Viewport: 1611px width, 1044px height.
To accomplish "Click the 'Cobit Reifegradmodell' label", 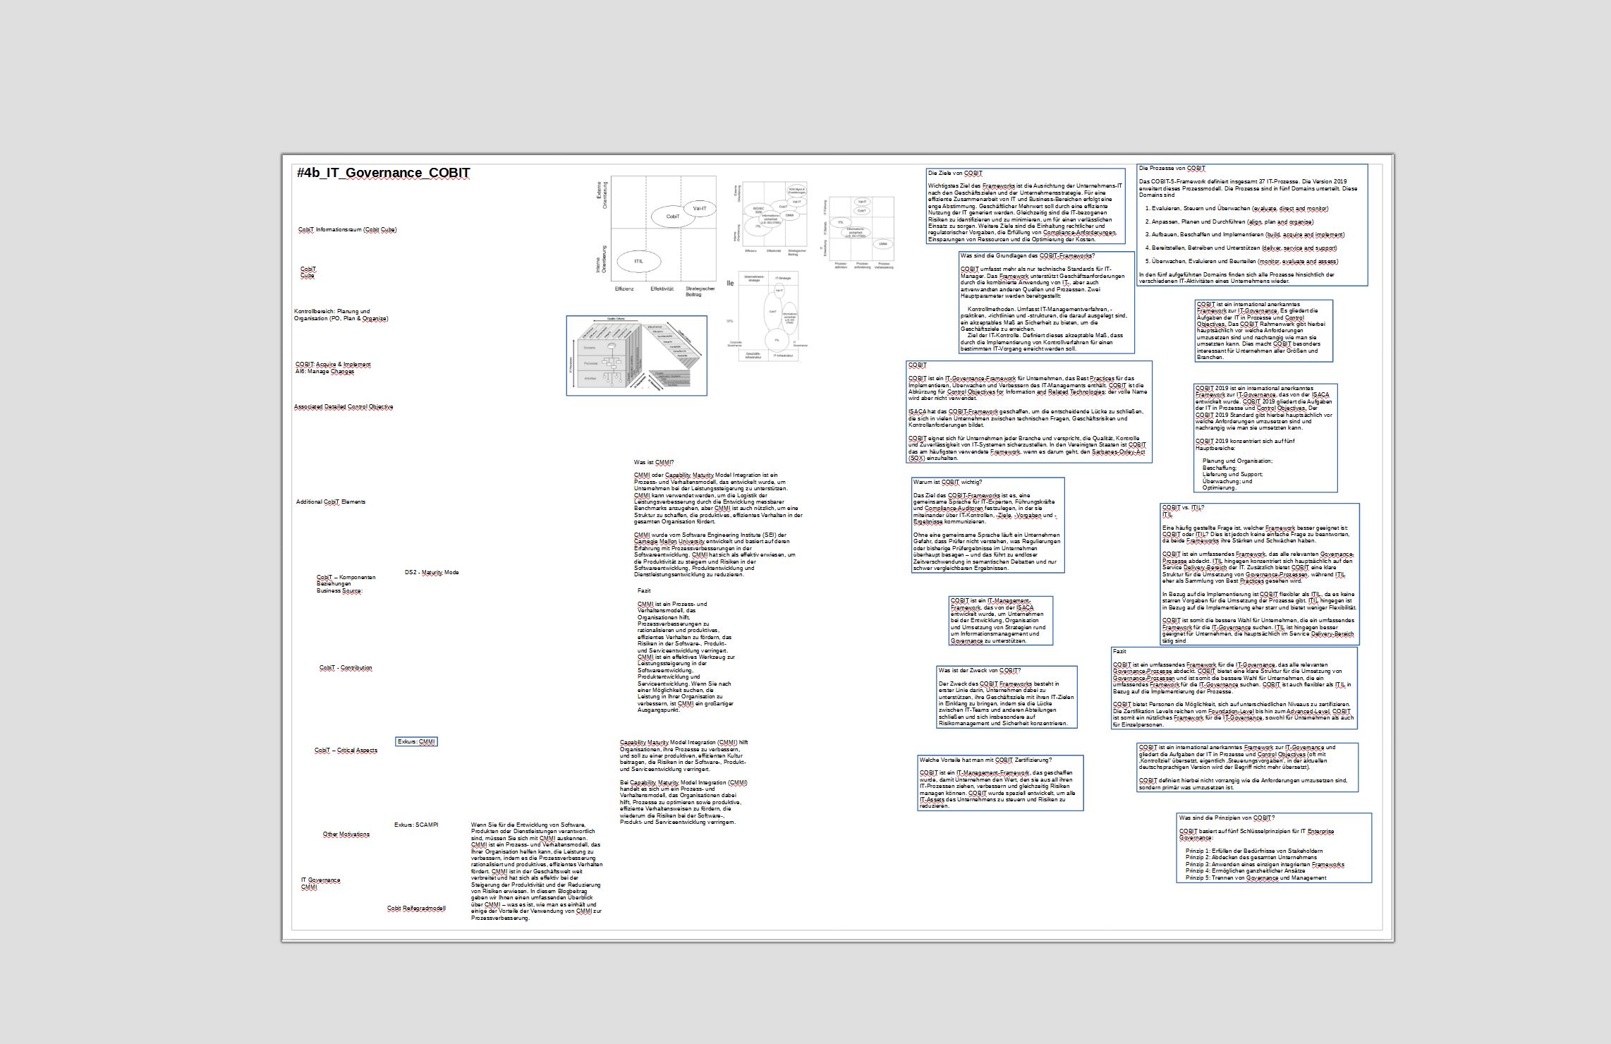I will [x=416, y=909].
